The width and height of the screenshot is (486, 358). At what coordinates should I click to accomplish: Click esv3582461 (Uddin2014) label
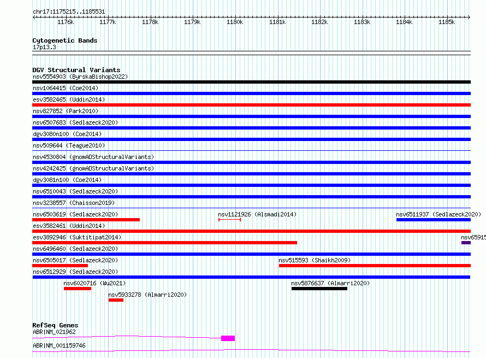coord(69,226)
